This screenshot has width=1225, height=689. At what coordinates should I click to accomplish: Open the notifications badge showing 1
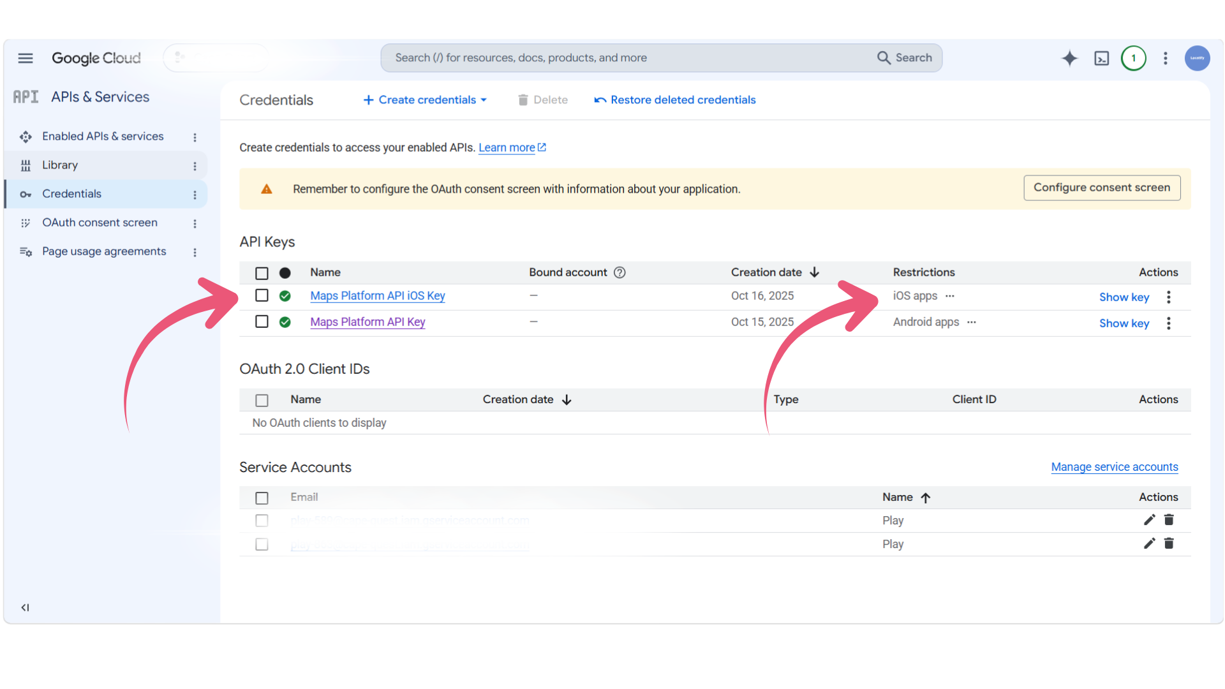(x=1134, y=58)
